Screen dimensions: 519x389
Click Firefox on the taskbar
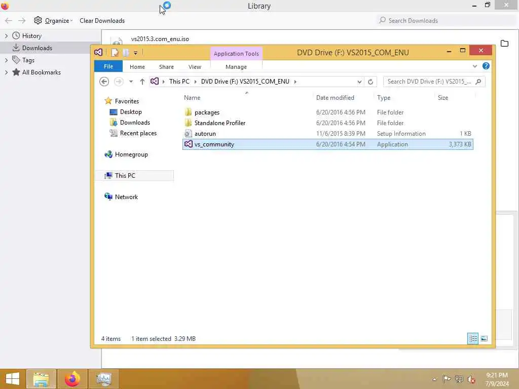click(72, 379)
